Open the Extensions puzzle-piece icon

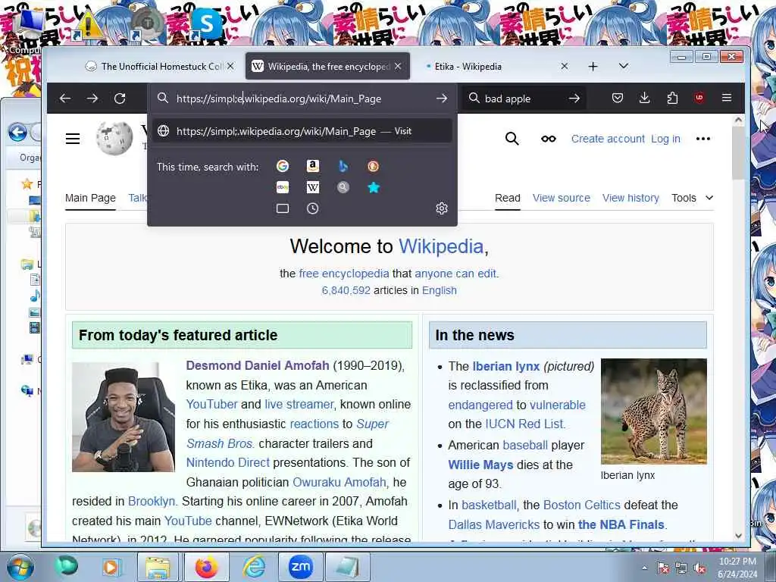coord(672,98)
